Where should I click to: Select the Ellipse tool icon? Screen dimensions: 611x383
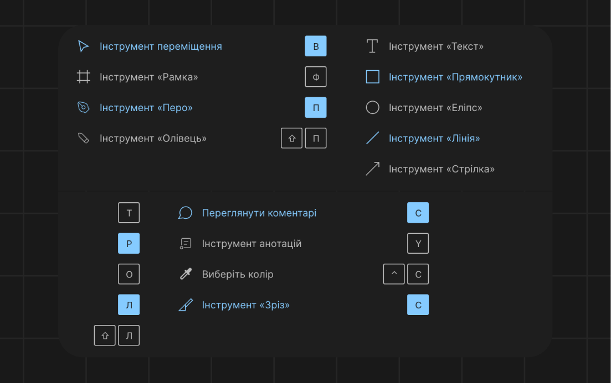[372, 108]
